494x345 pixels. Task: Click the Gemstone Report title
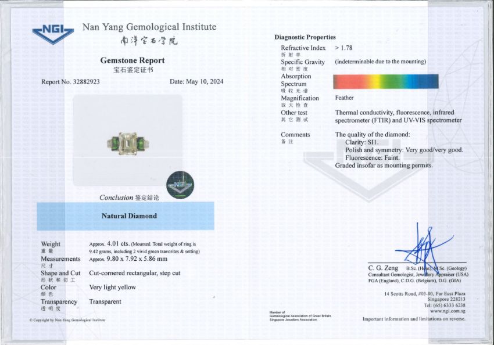coord(133,60)
